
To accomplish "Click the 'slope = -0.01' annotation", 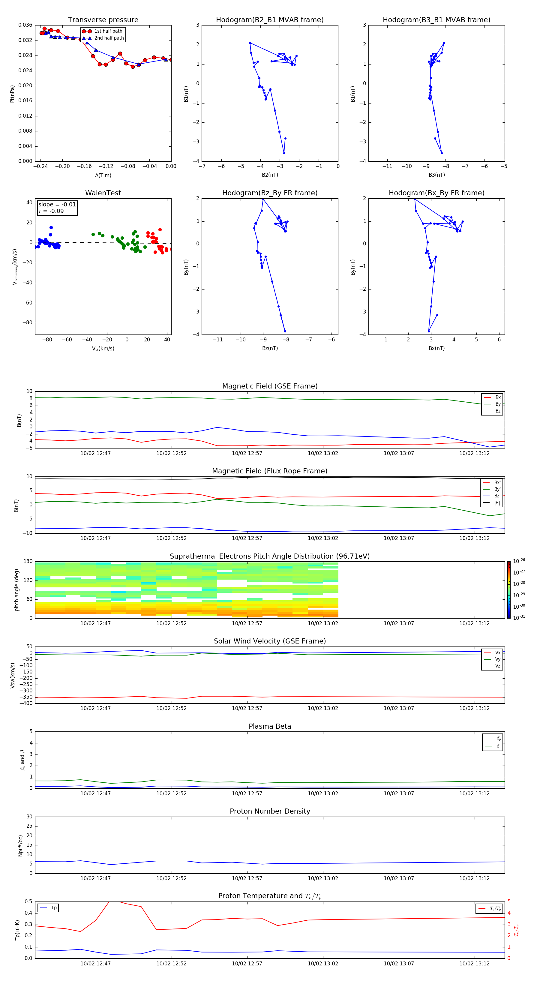I will (57, 205).
